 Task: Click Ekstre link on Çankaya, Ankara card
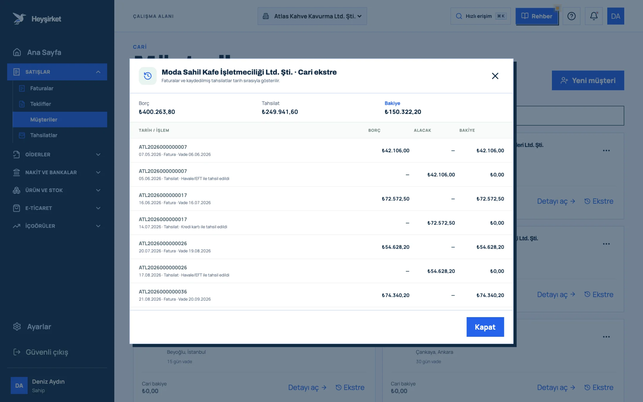(599, 387)
